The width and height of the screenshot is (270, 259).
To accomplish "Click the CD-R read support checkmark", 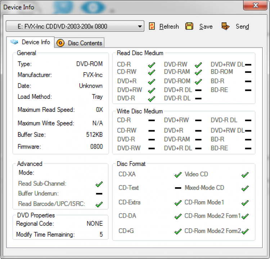I will point(152,65).
